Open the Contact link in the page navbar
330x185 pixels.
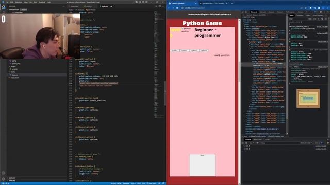click(x=227, y=15)
